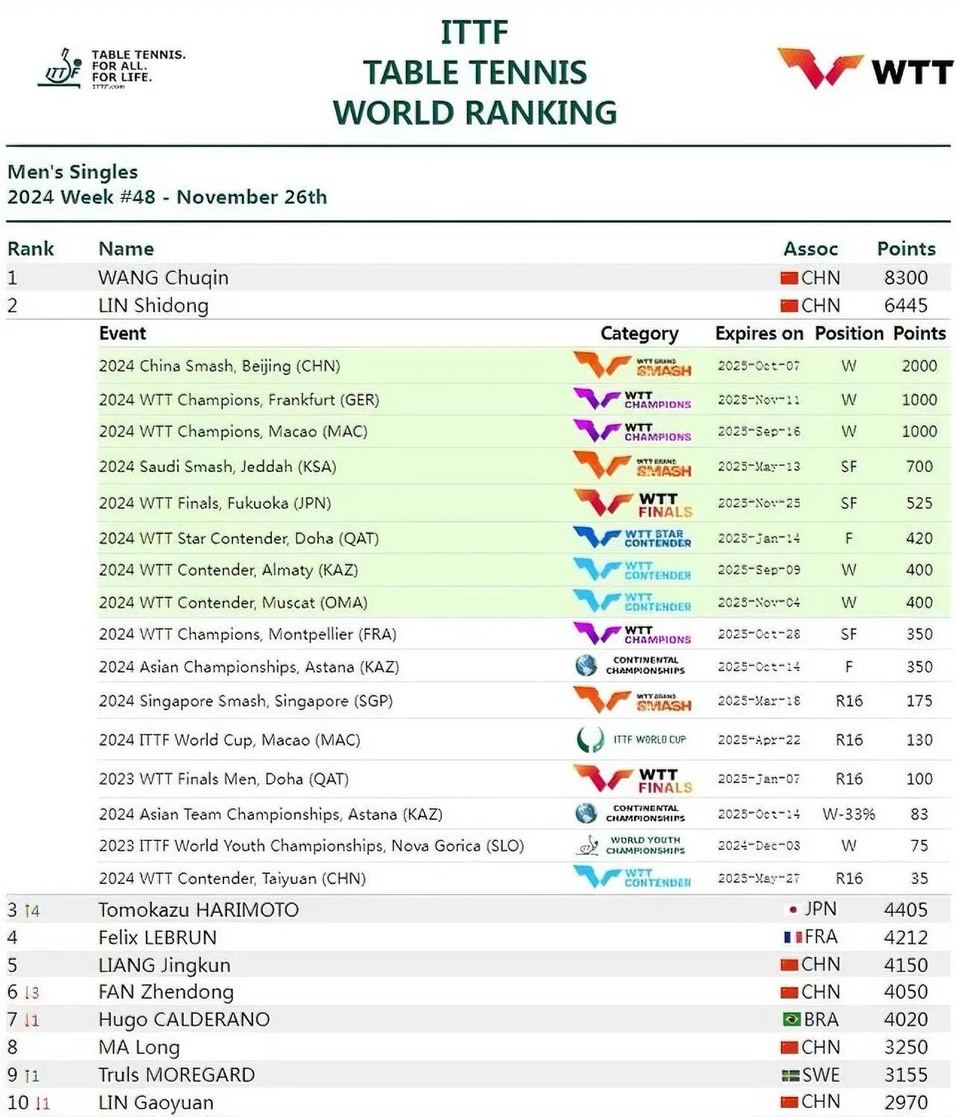Click the 'Event' column header
Image resolution: width=956 pixels, height=1117 pixels.
tap(122, 333)
